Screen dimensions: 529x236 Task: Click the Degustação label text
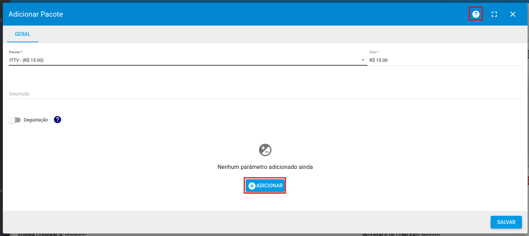click(36, 120)
